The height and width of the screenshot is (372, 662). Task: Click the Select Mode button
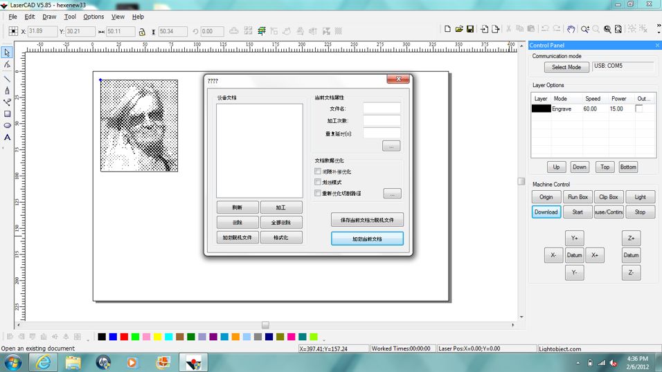[566, 67]
